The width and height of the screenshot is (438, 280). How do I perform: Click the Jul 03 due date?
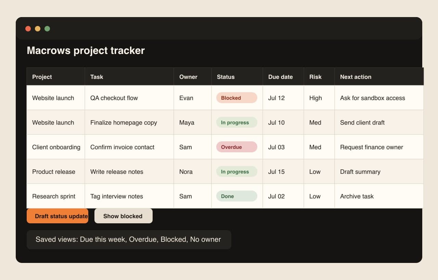click(x=283, y=147)
